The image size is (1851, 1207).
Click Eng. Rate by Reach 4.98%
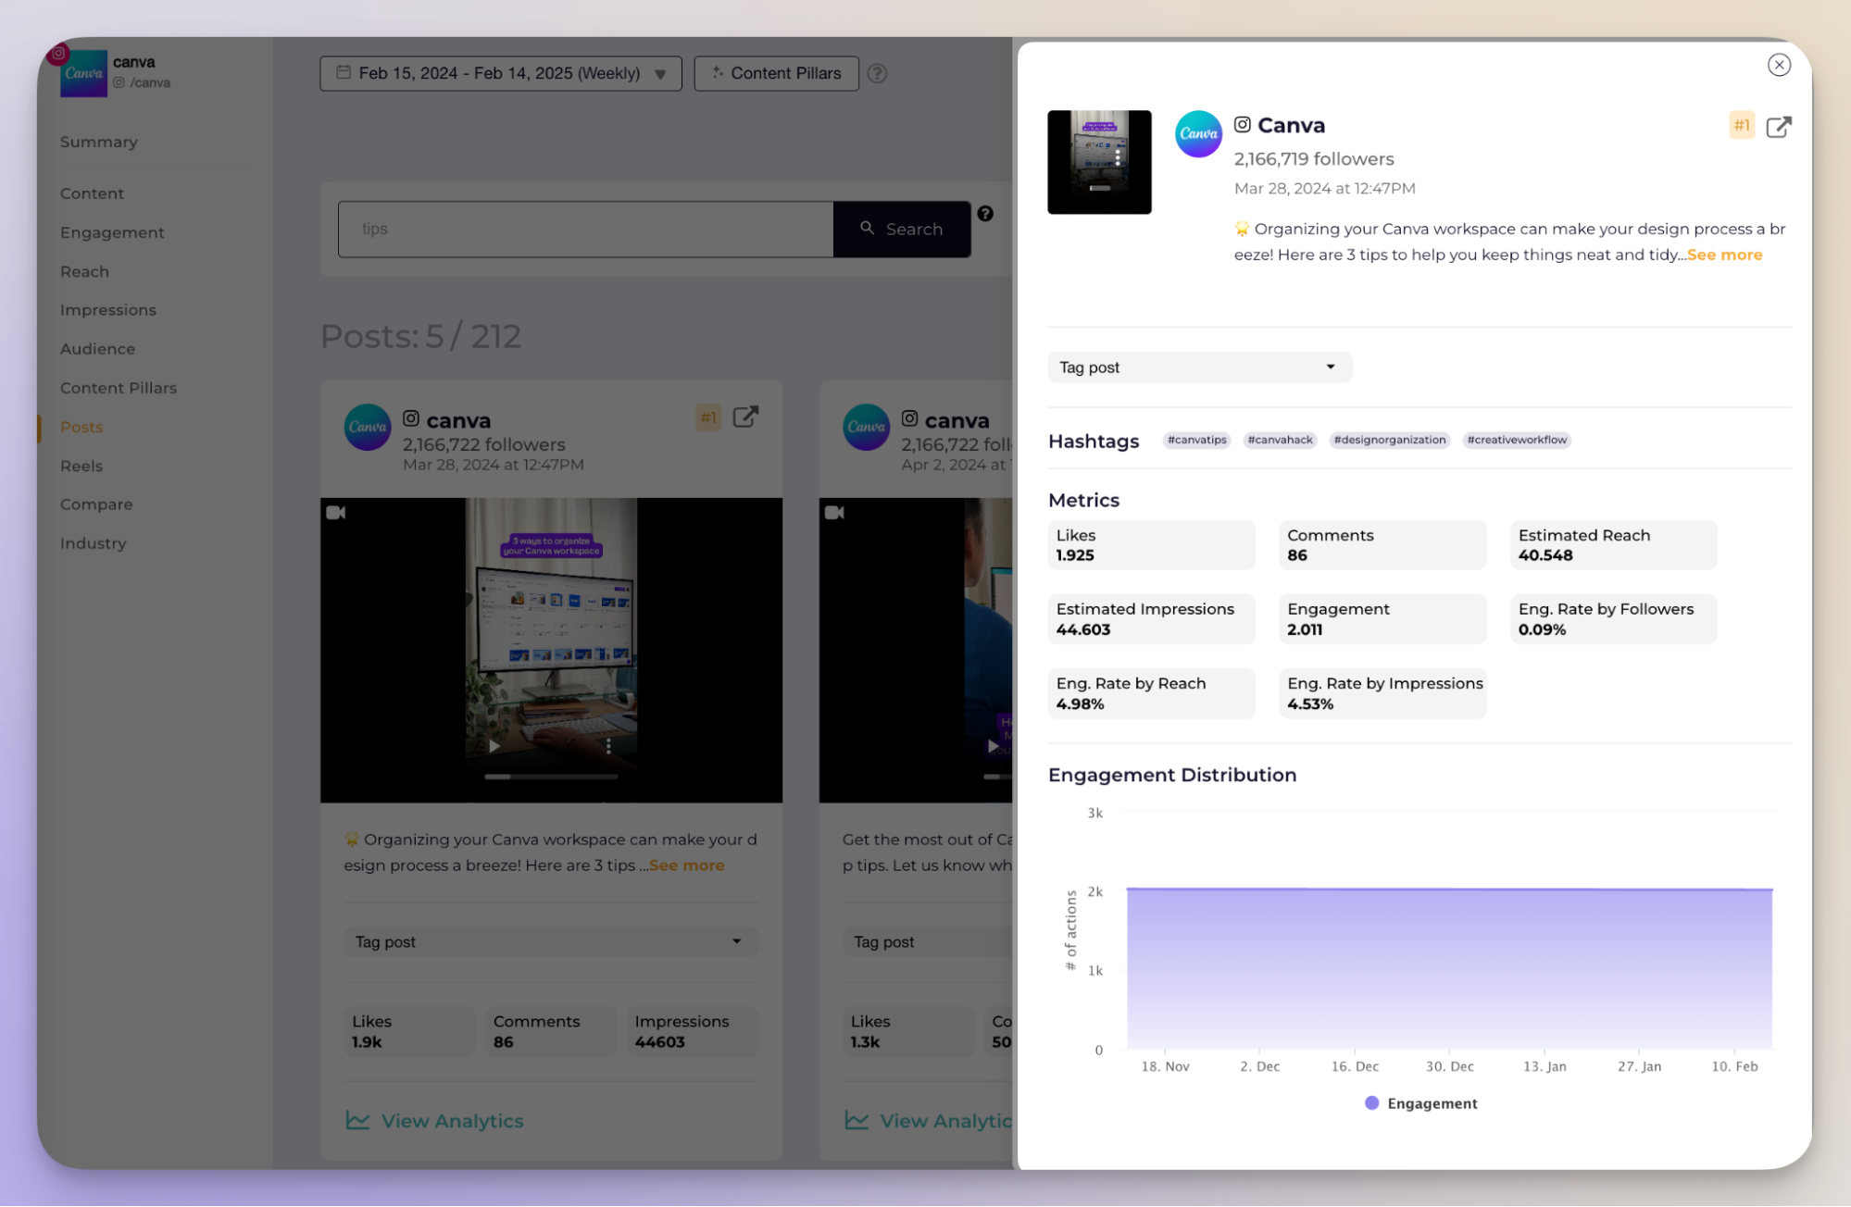click(x=1151, y=693)
